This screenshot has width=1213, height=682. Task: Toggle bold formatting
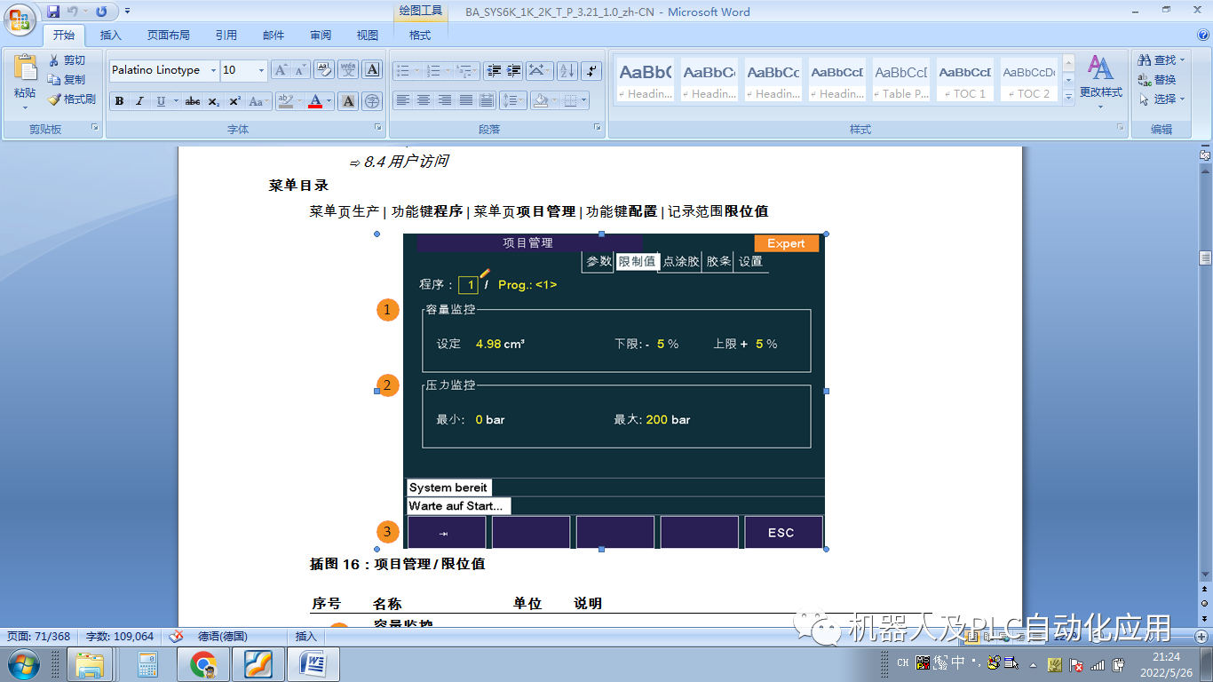pos(119,100)
